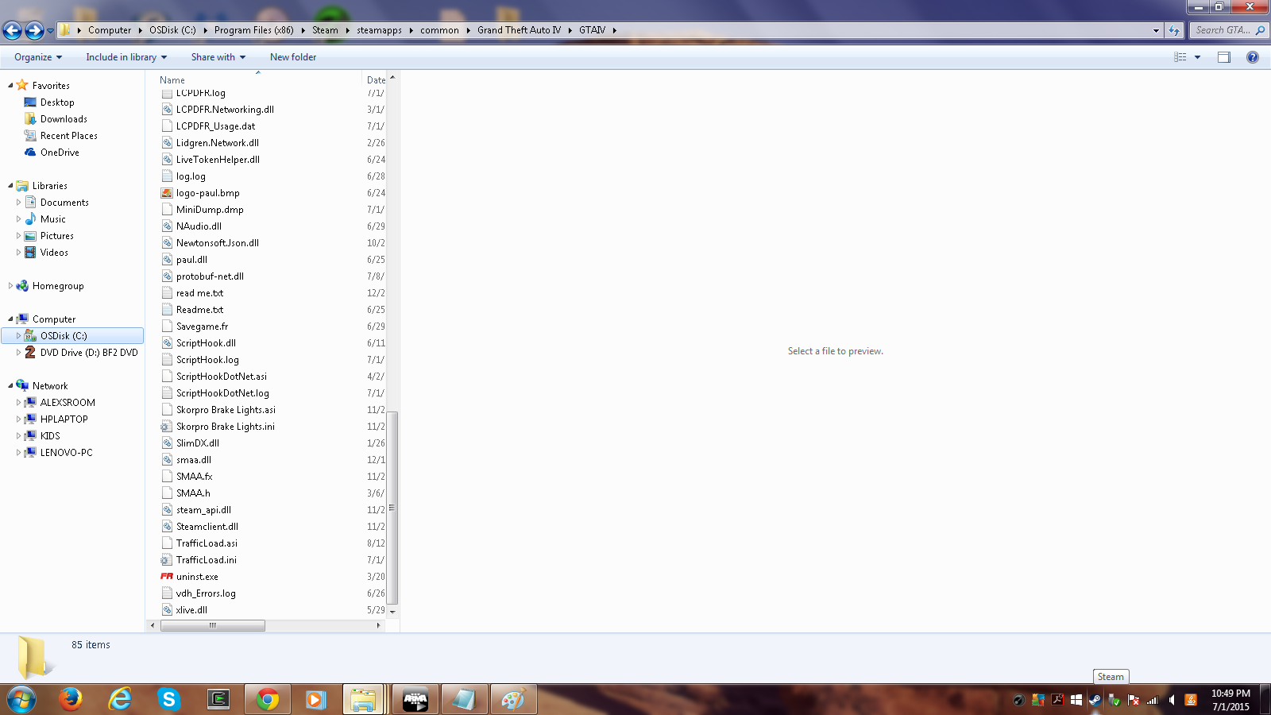Open OneDrive in Favorites

pos(60,153)
